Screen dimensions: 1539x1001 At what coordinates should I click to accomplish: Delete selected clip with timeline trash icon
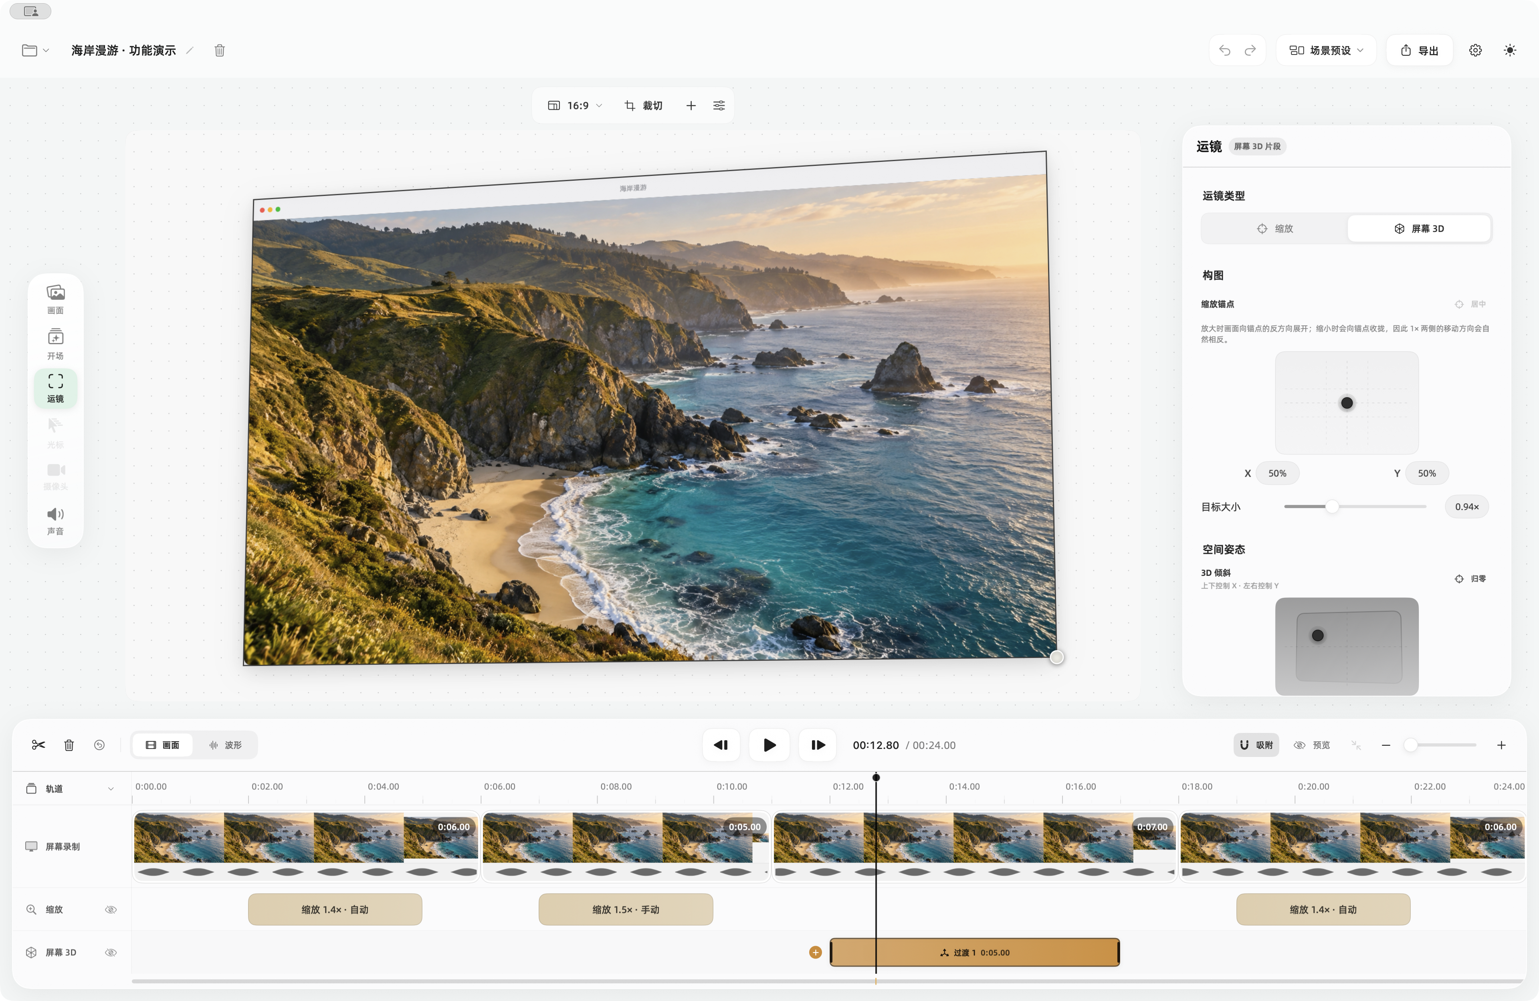click(x=69, y=745)
